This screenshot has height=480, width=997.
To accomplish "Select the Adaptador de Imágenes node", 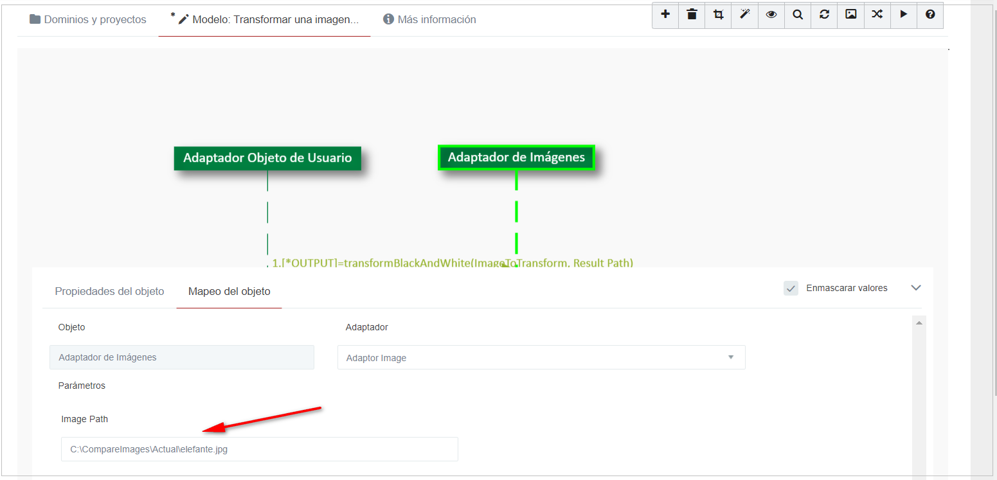I will coord(516,157).
